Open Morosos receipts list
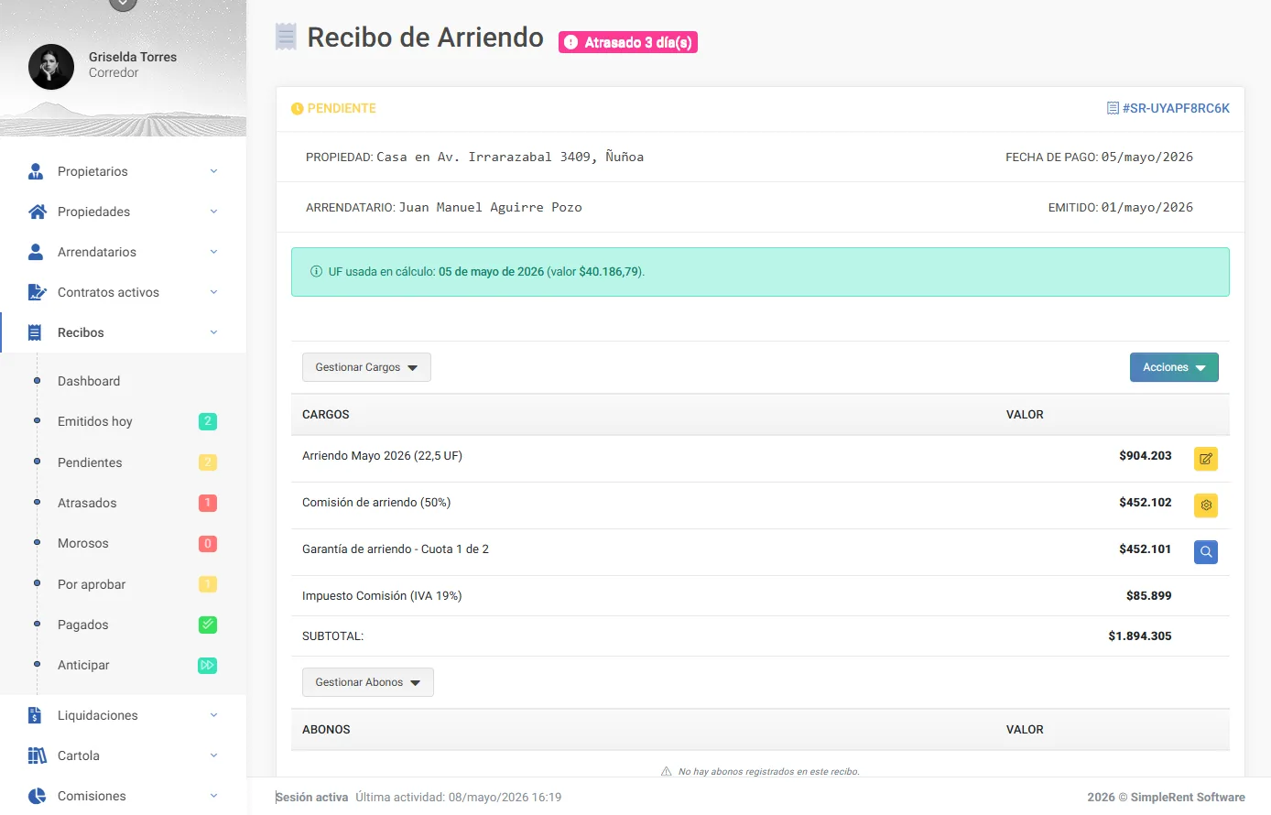 [83, 543]
